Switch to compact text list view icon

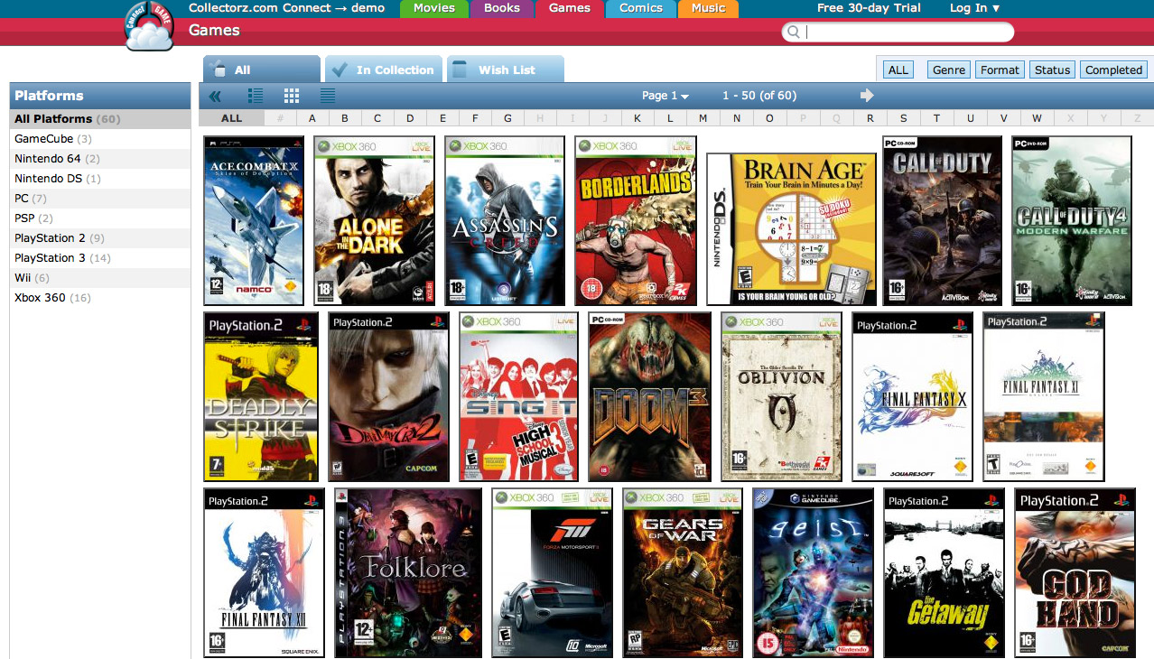[328, 96]
